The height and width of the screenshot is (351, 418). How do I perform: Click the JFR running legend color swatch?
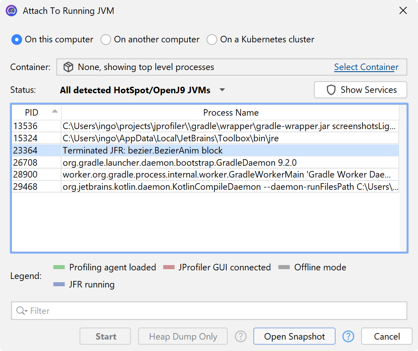(x=59, y=285)
